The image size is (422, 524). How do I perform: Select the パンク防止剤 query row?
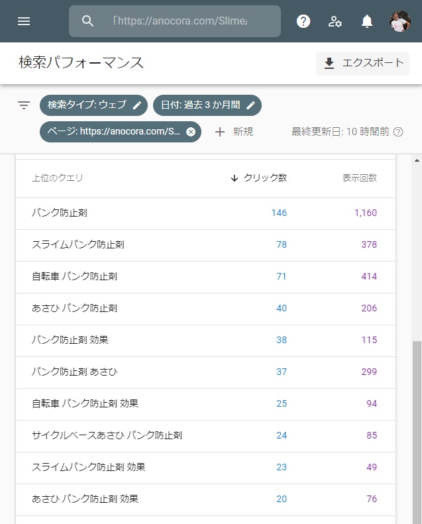pyautogui.click(x=205, y=213)
